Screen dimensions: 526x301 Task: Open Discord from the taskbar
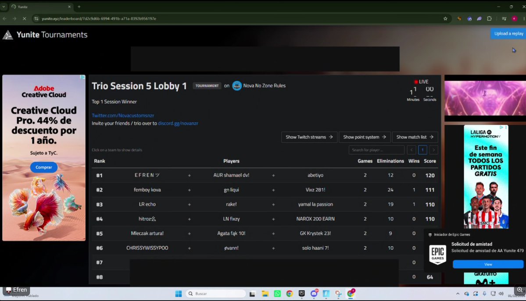[314, 294]
